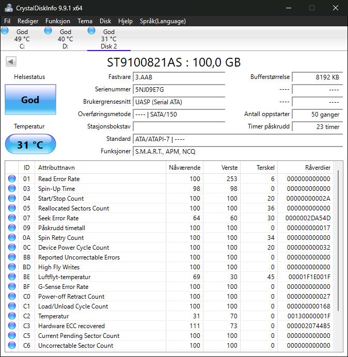Click the God health status button
This screenshot has width=348, height=357.
(x=30, y=100)
